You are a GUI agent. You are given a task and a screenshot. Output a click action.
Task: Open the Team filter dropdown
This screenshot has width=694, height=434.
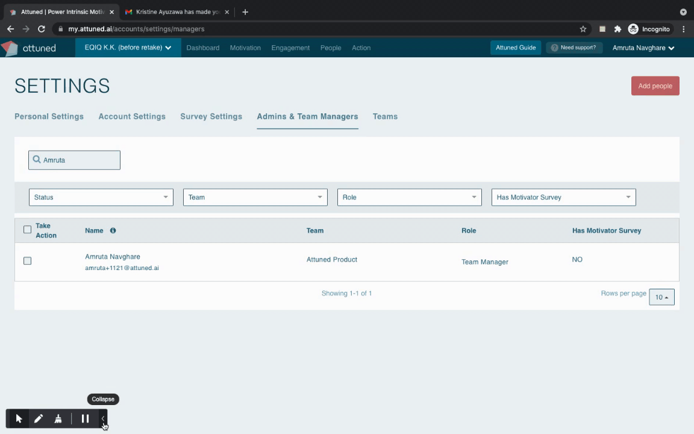click(255, 197)
